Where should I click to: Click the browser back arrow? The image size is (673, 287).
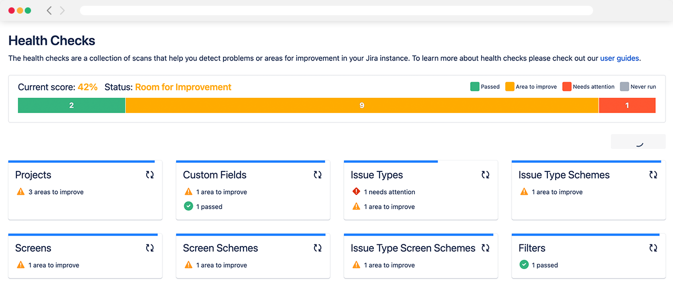point(49,11)
